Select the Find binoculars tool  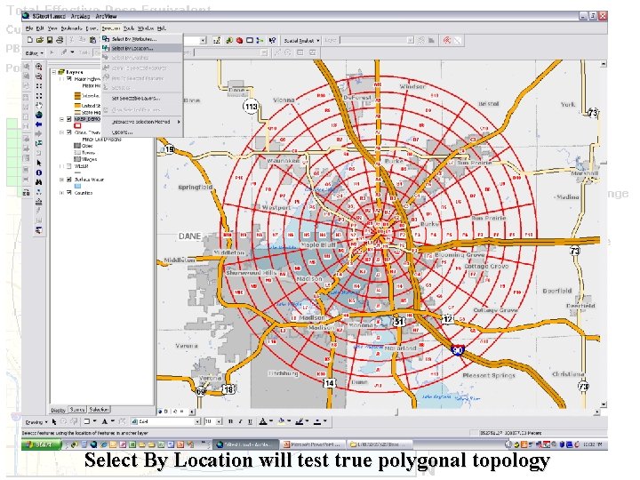39,182
